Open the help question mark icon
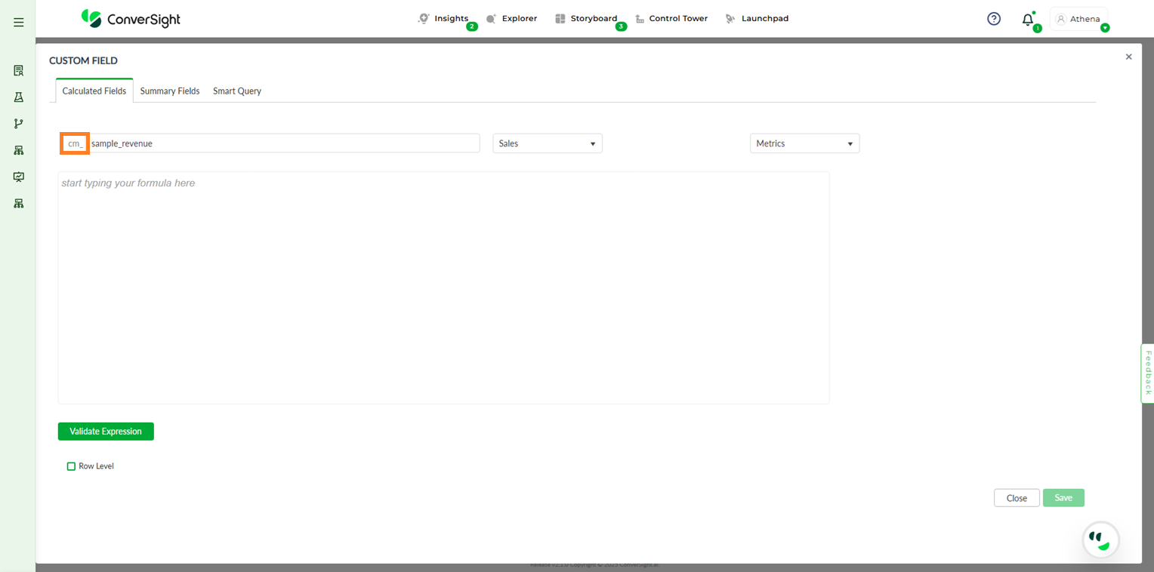Screen dimensions: 1154x572 point(994,19)
